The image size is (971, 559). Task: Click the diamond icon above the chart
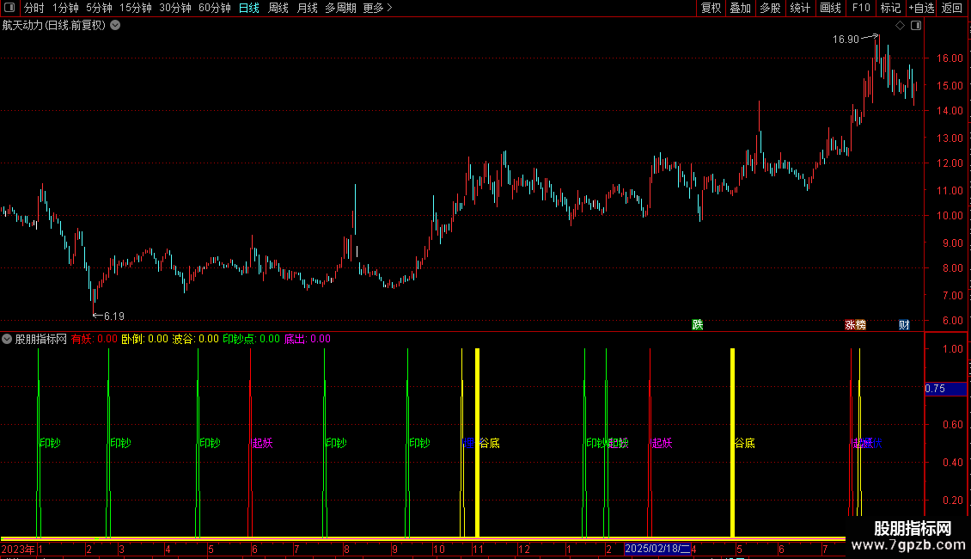coord(901,26)
